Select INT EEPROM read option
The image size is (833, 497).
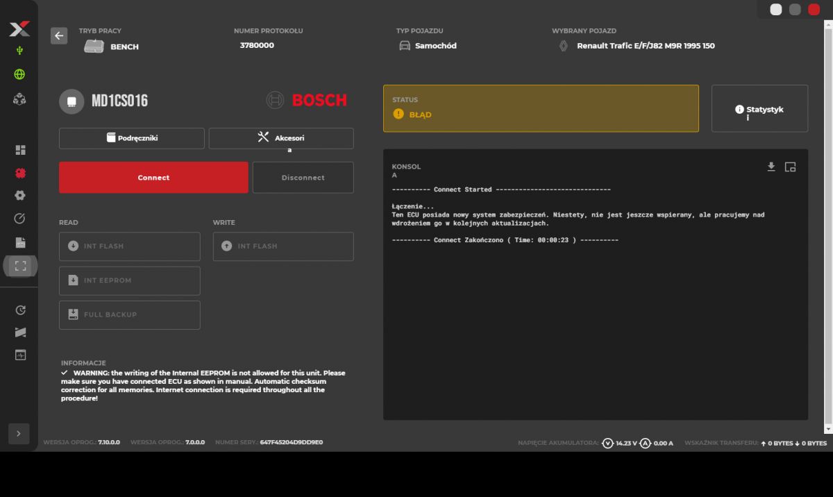(130, 280)
